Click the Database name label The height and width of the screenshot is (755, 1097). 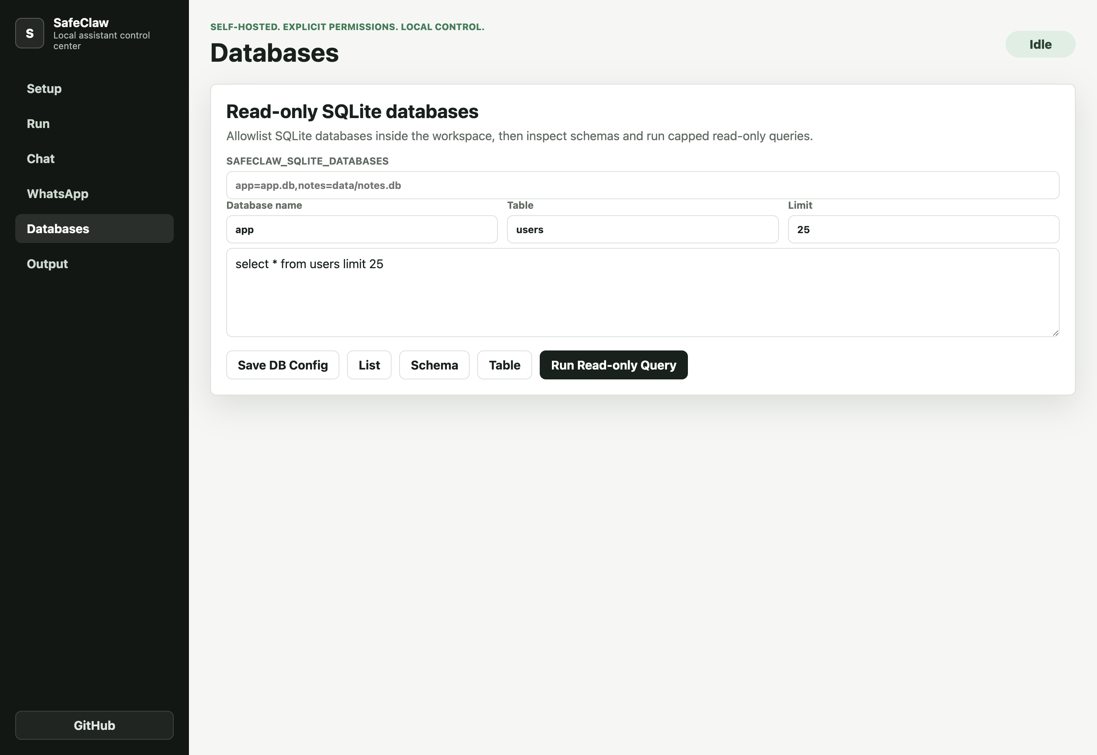click(264, 205)
